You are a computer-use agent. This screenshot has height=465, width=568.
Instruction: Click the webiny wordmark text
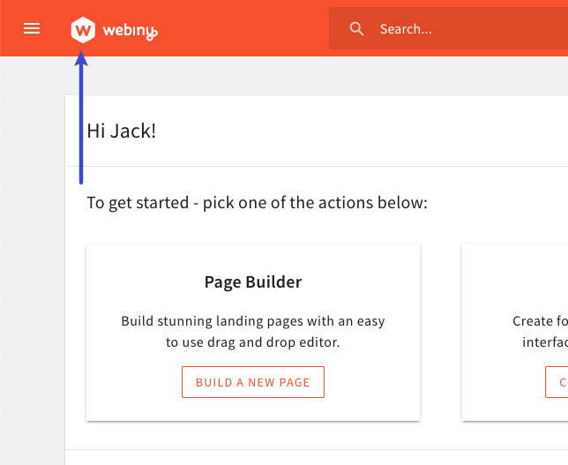point(129,31)
